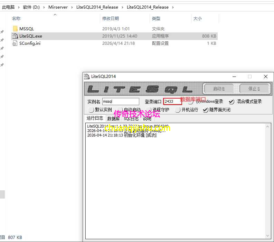
Task: Toggle 开机运行 checkbox
Action: click(178, 110)
